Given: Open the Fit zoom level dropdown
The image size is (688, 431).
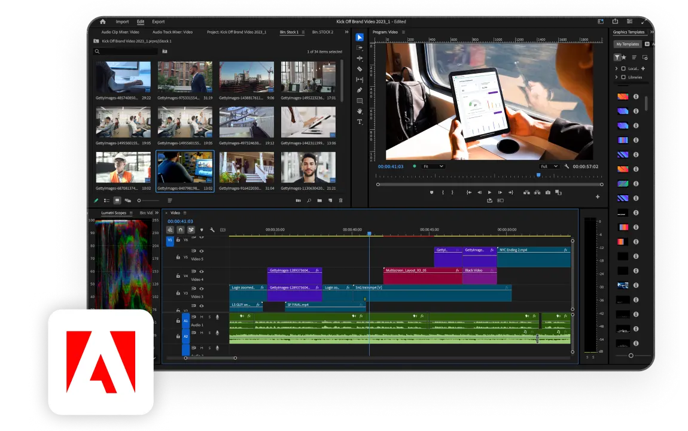Looking at the screenshot, I should (433, 166).
